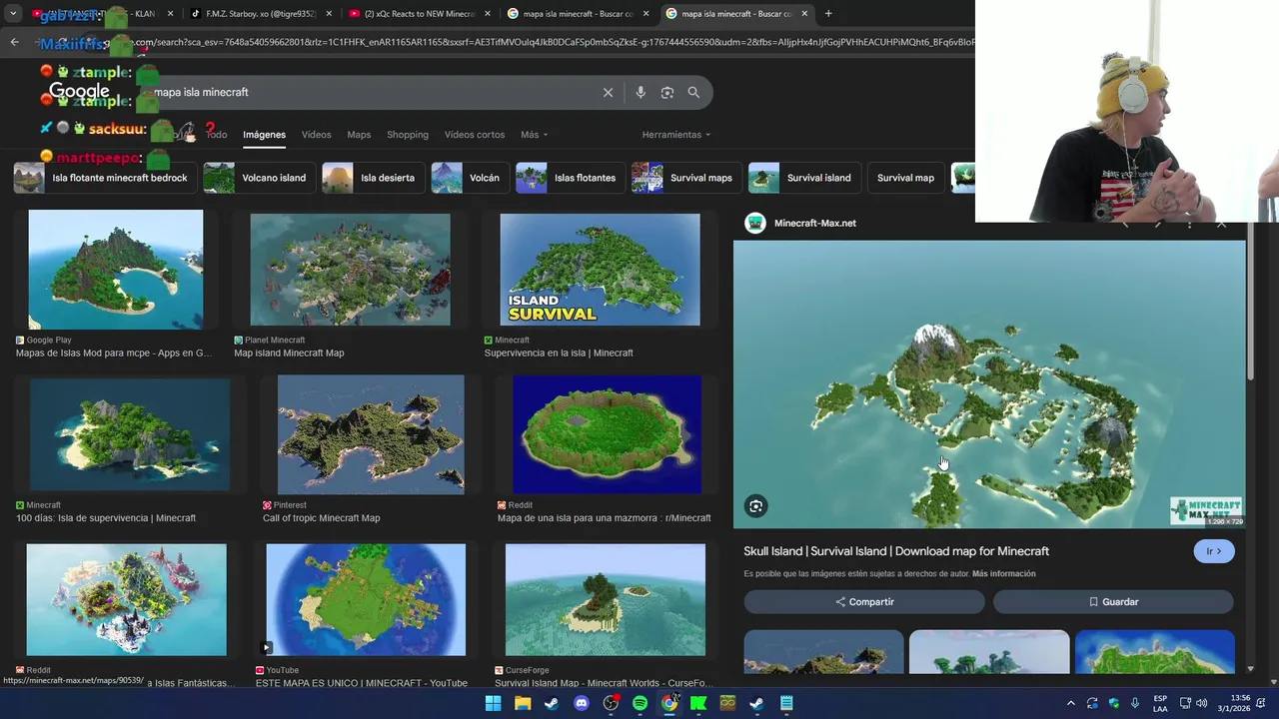The image size is (1279, 719).
Task: Start voice search with the microphone icon
Action: point(640,92)
